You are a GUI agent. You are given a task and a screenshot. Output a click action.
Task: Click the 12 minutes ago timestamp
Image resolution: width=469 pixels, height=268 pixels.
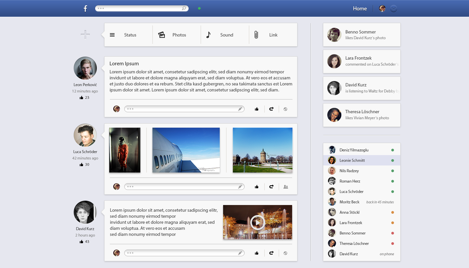[x=85, y=91]
